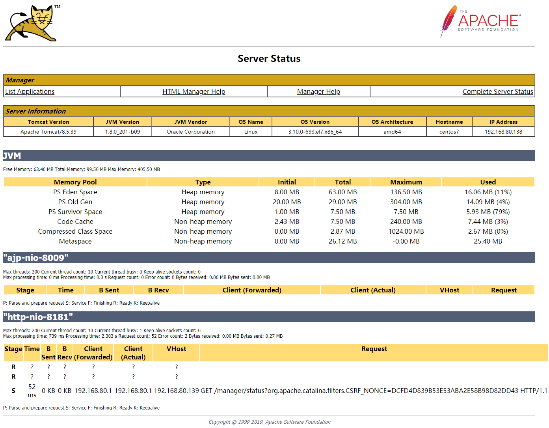The width and height of the screenshot is (549, 428).
Task: Open Complete Server Status link
Action: 498,91
